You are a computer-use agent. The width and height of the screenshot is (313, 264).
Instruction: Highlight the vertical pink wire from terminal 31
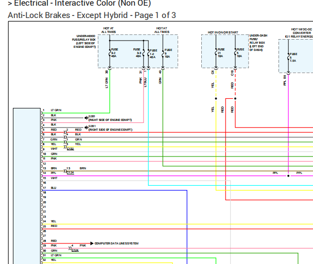[144, 96]
